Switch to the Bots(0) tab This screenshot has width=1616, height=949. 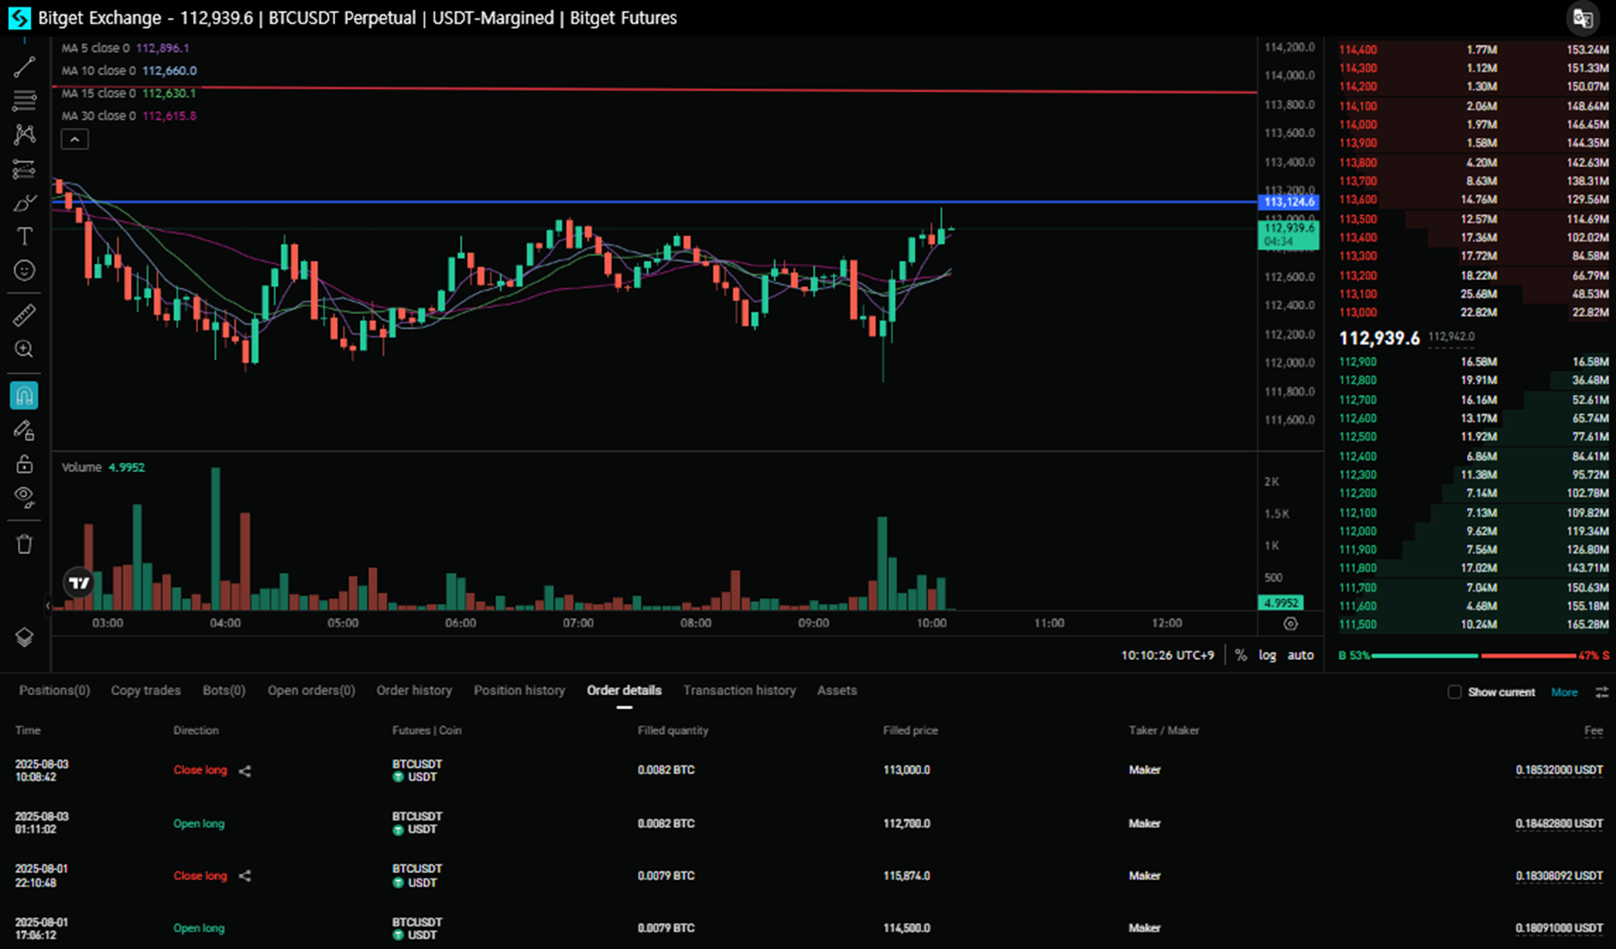click(224, 691)
